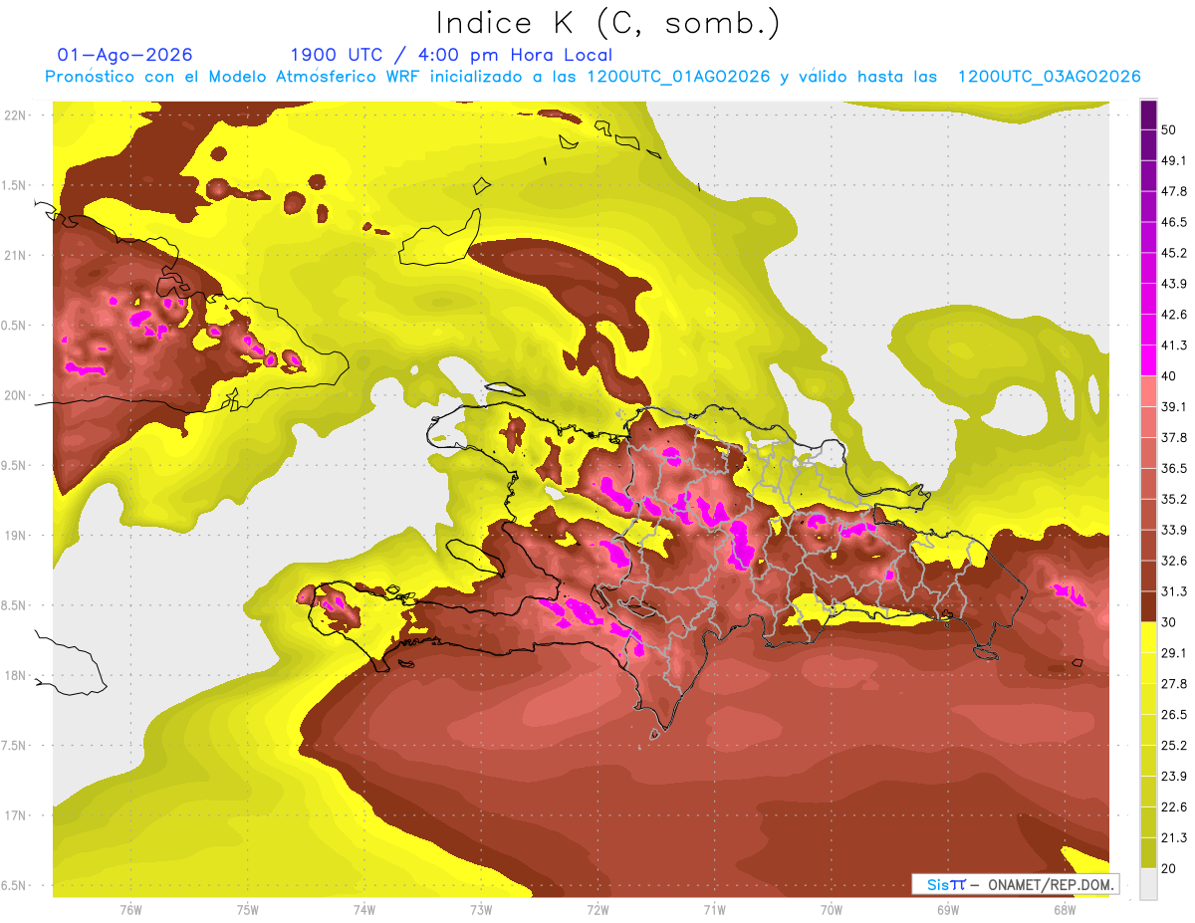1195x923 pixels.
Task: Click the 18N latitude label
Action: [17, 675]
